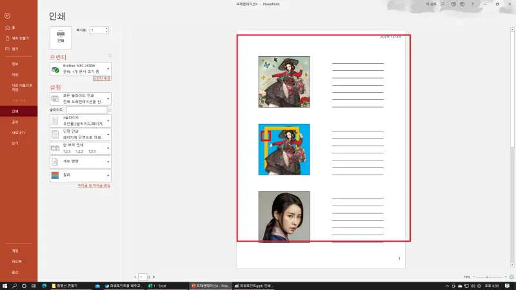
Task: Open the 프린터 속성 (Printer Properties) link
Action: [x=102, y=79]
